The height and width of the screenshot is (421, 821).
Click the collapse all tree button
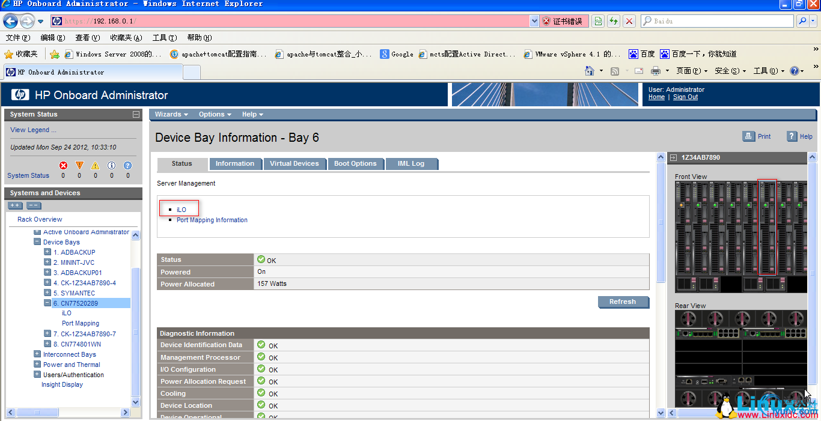34,205
